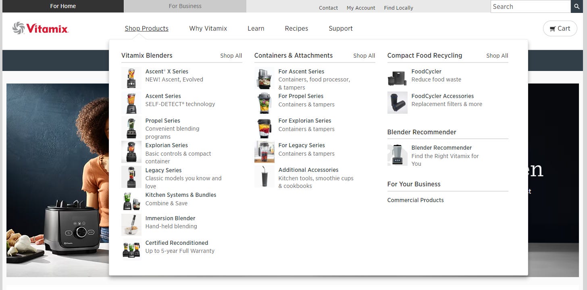The width and height of the screenshot is (587, 290).
Task: Click the Compact Food Recycling heading
Action: [x=425, y=55]
